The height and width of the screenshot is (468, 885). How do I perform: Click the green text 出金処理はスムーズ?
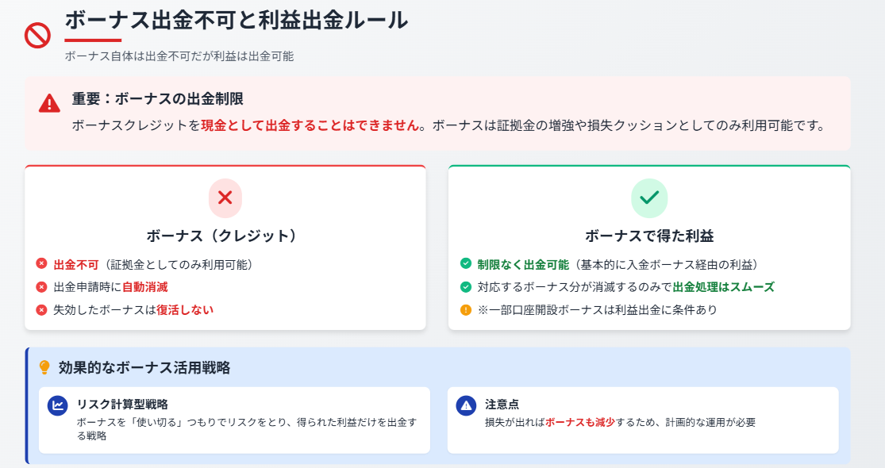(724, 287)
